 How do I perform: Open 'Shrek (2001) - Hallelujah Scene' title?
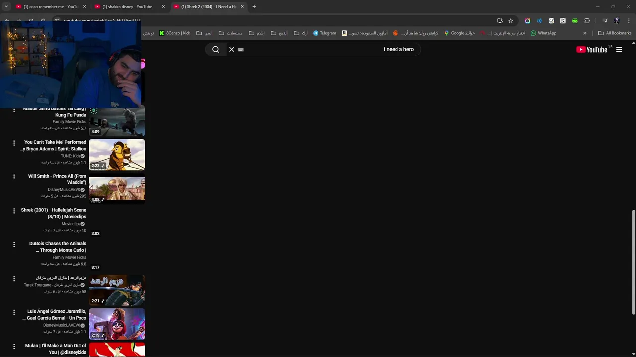54,213
